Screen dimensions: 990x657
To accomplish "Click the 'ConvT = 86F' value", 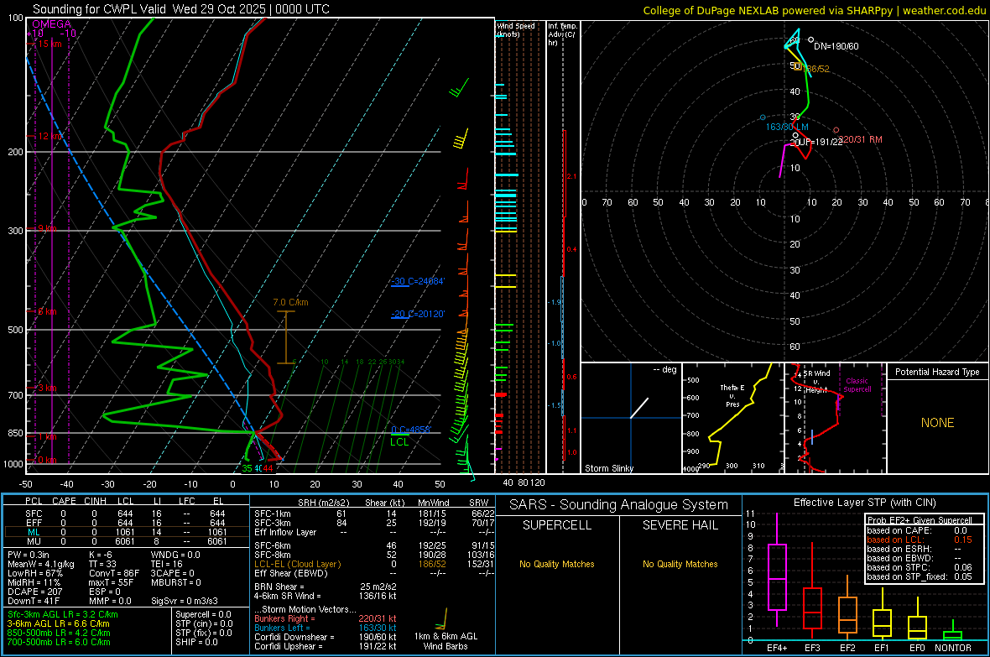I will pos(114,573).
